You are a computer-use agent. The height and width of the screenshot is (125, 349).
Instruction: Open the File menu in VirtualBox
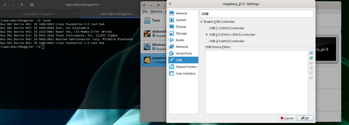tap(145, 11)
